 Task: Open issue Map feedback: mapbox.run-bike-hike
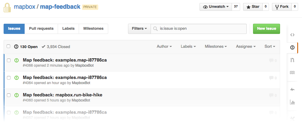tap(63, 95)
